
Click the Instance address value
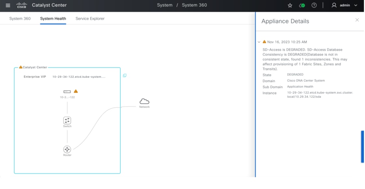(320, 95)
